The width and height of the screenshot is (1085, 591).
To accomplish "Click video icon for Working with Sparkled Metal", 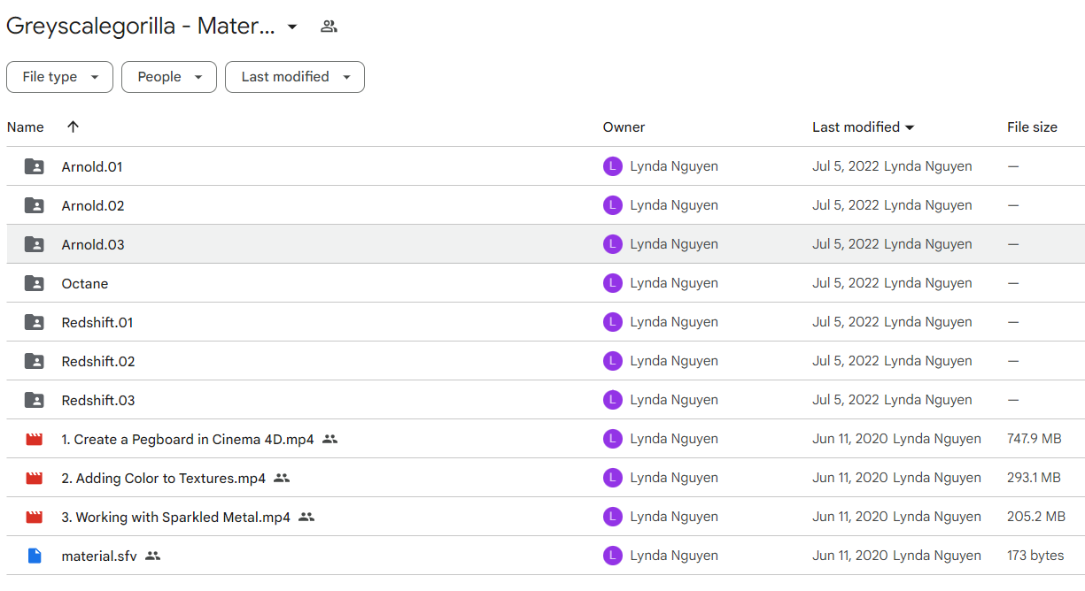I will pos(34,517).
